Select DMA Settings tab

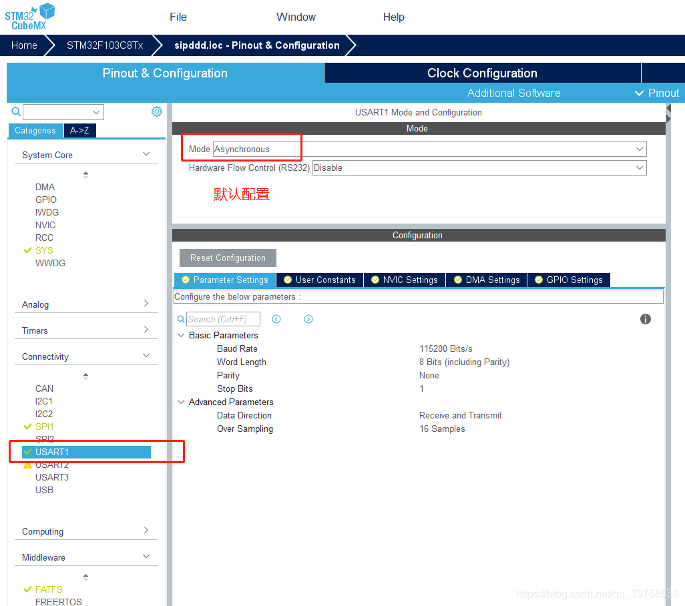[x=487, y=280]
